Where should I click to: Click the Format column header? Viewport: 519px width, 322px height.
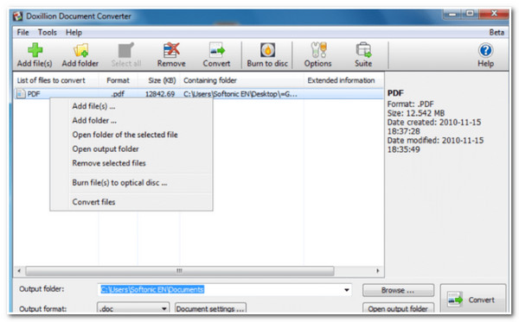pos(118,80)
